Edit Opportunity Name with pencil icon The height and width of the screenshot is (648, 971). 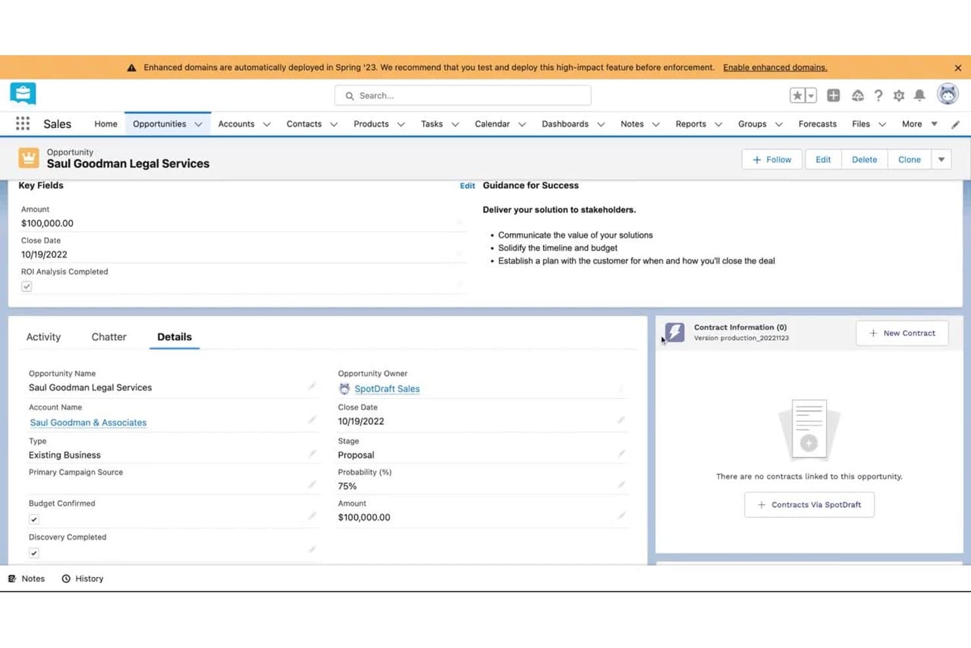tap(312, 386)
